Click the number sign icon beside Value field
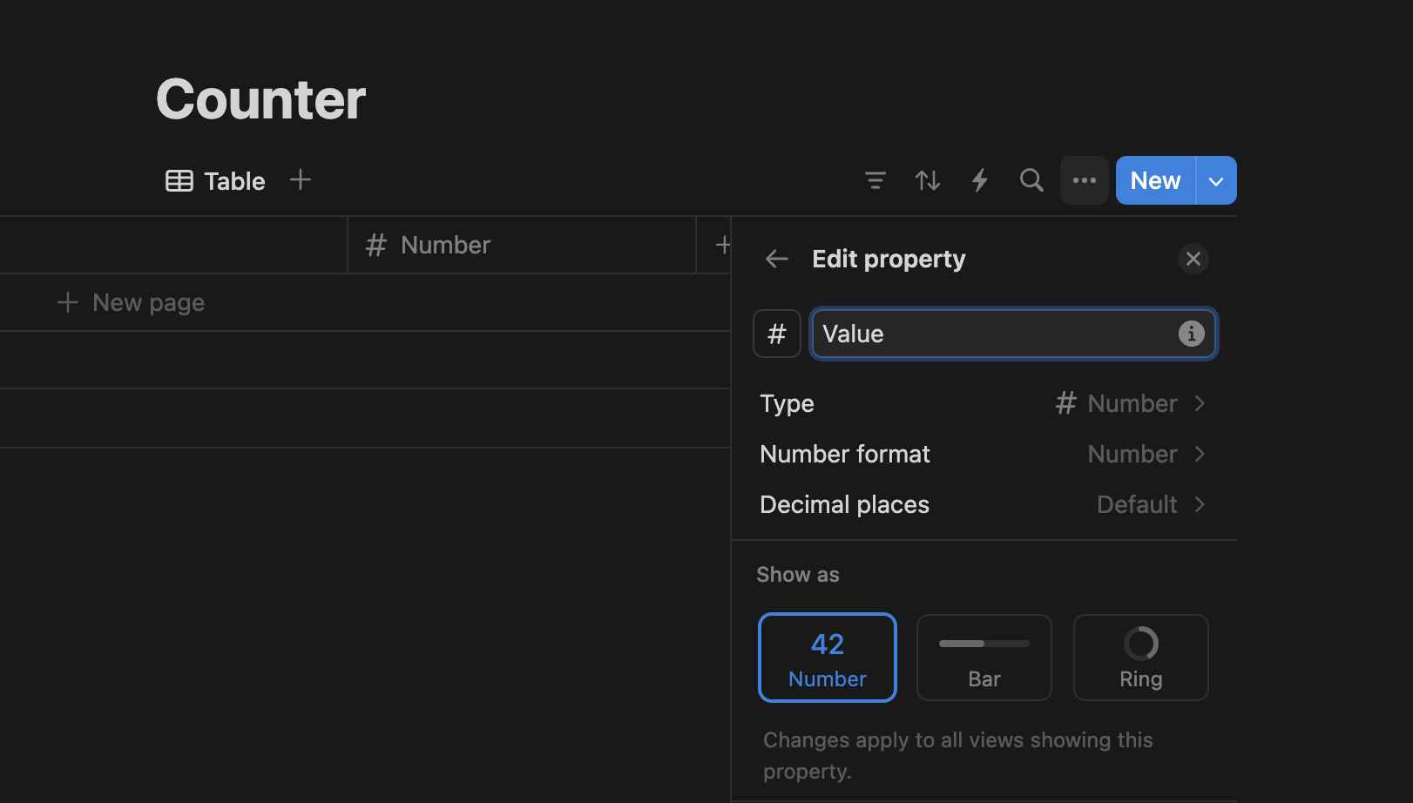The image size is (1413, 803). click(x=776, y=334)
